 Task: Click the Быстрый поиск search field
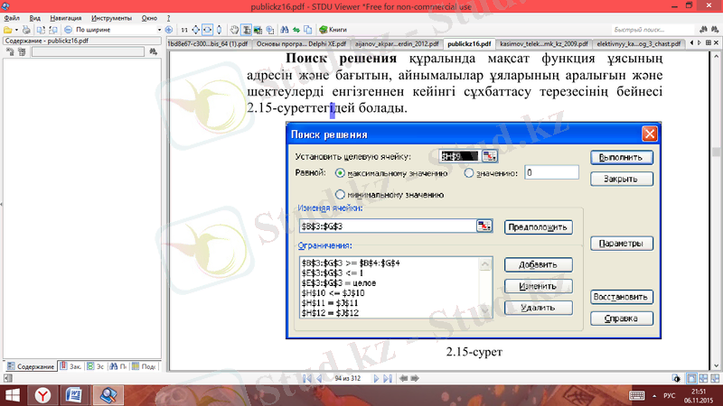pyautogui.click(x=652, y=30)
